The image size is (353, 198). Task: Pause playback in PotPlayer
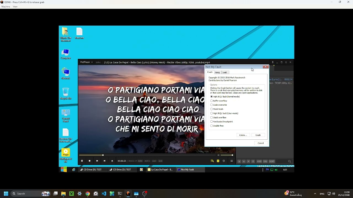tap(82, 161)
